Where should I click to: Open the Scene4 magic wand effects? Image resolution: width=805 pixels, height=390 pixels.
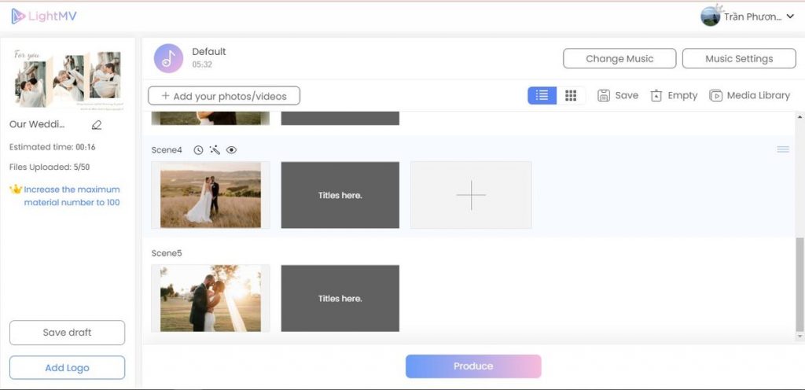point(215,150)
